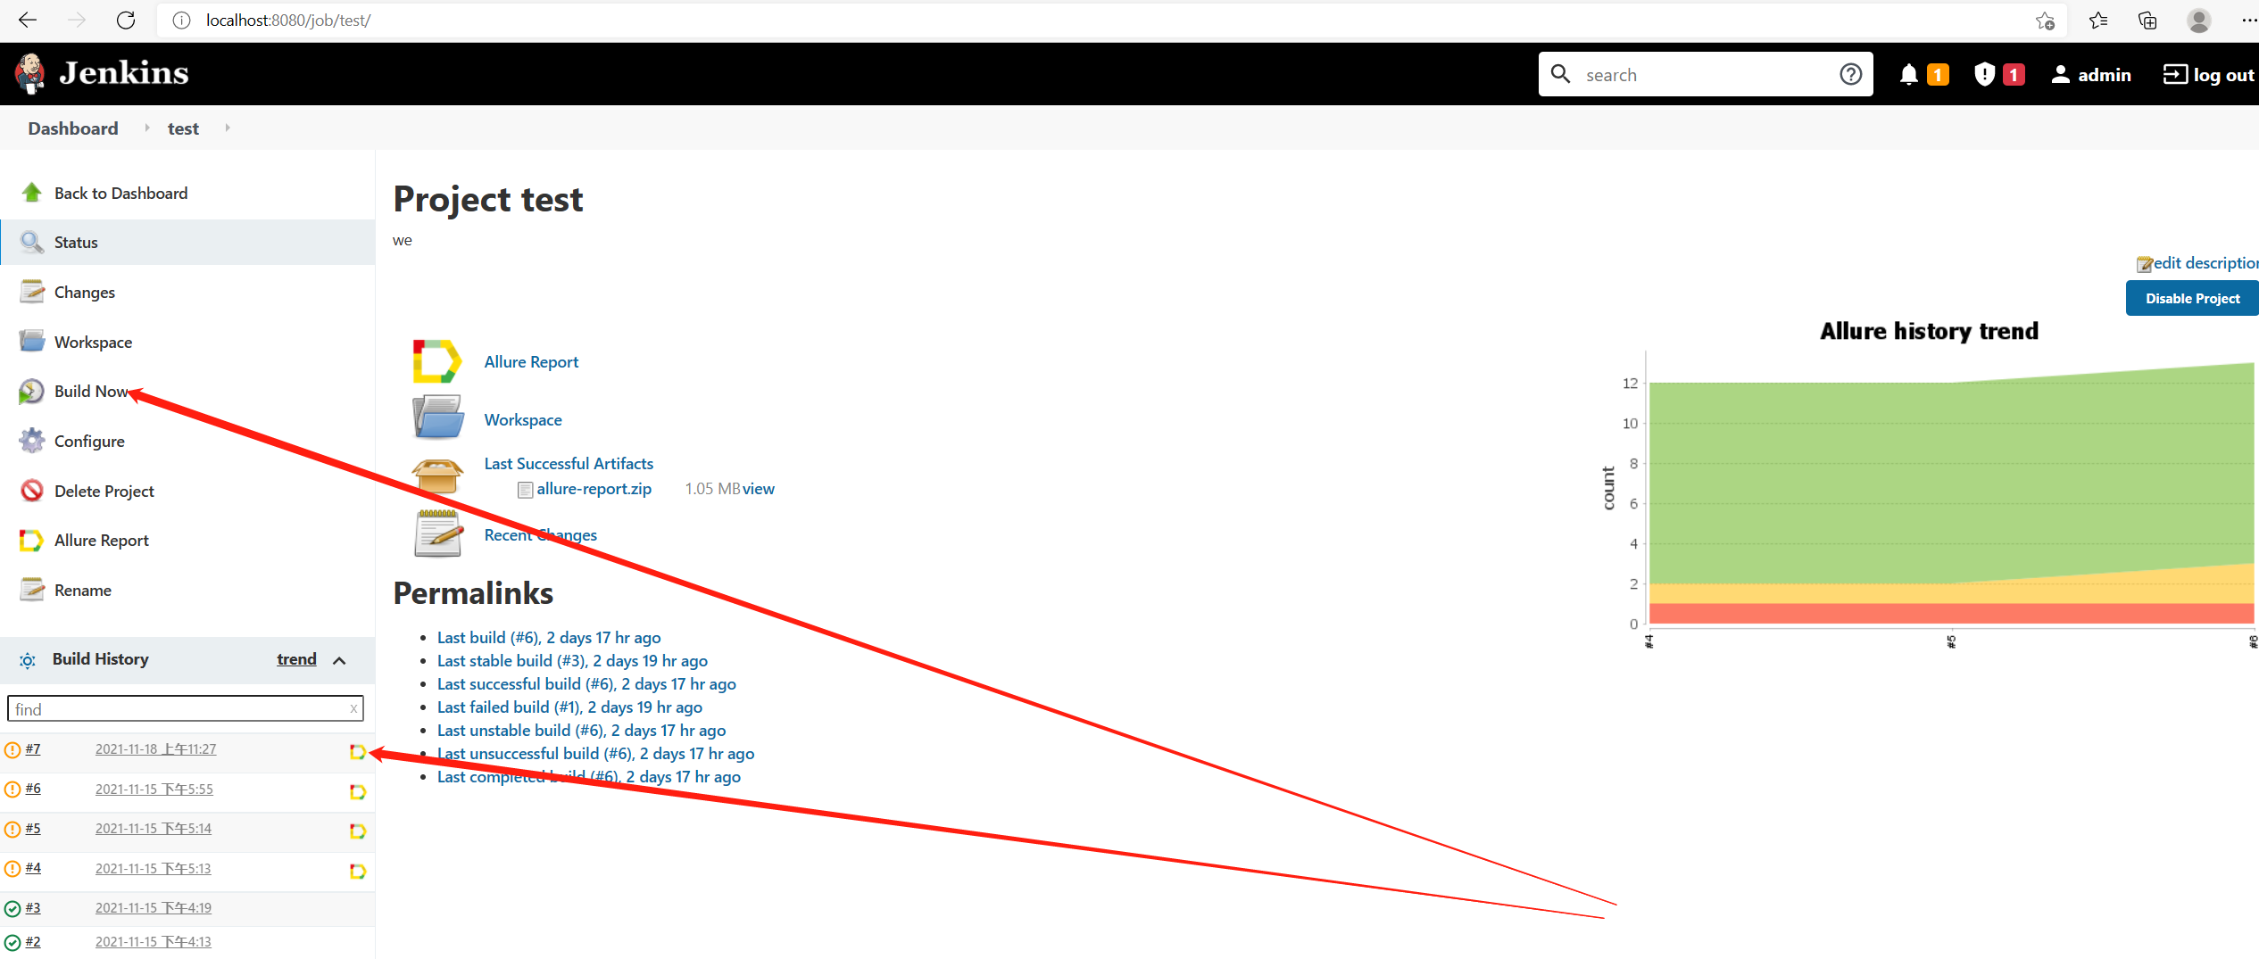This screenshot has height=959, width=2259.
Task: Open the Last Successful Artifacts link
Action: tap(569, 463)
